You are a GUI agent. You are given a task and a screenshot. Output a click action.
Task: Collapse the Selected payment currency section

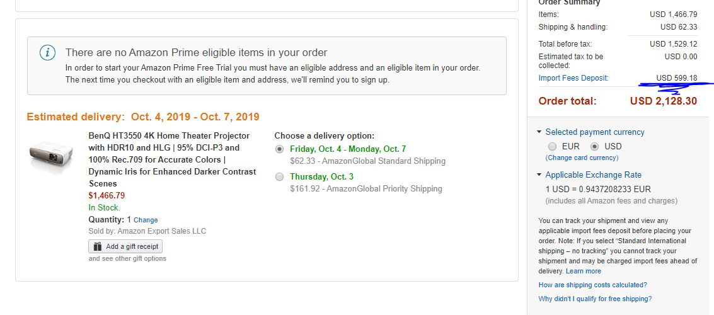tap(539, 132)
